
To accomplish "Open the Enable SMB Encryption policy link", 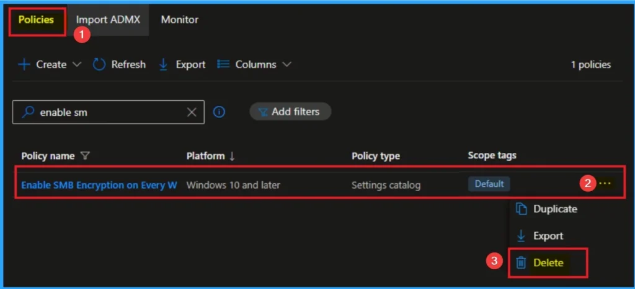I will click(x=99, y=185).
